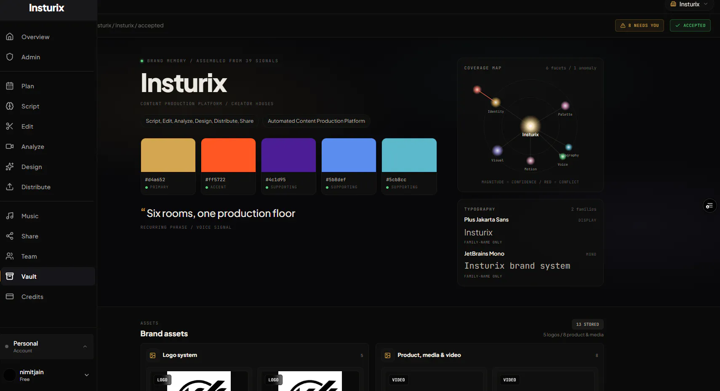Click the Brand assets heading

[x=164, y=334]
